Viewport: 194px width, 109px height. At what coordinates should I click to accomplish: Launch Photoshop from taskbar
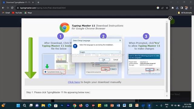point(62,106)
